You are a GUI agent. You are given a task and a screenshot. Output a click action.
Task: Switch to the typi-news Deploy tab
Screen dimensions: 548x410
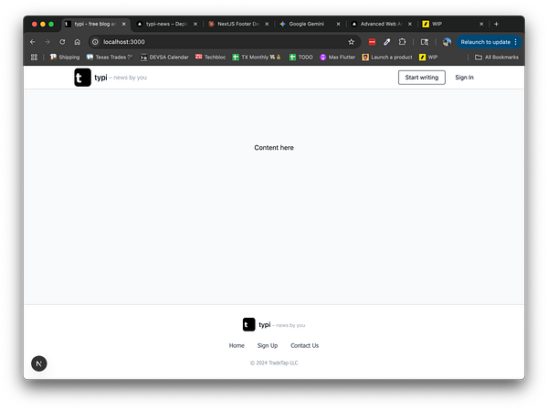pyautogui.click(x=167, y=24)
